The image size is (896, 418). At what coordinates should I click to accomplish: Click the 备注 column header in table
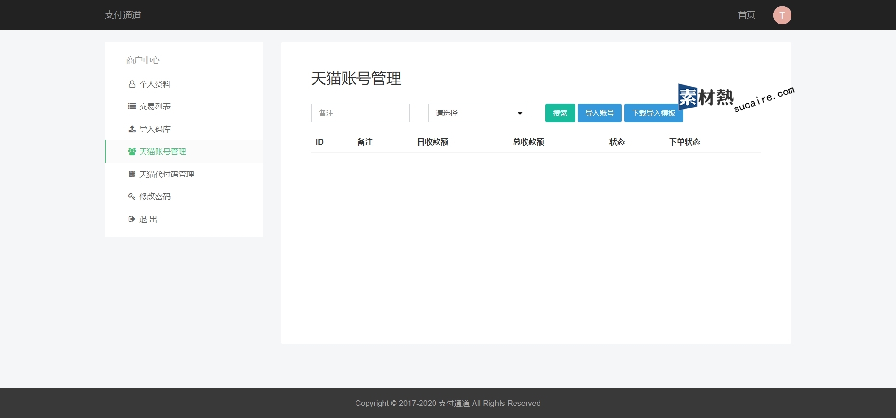pyautogui.click(x=365, y=142)
